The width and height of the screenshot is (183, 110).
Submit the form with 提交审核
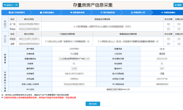click(93, 104)
